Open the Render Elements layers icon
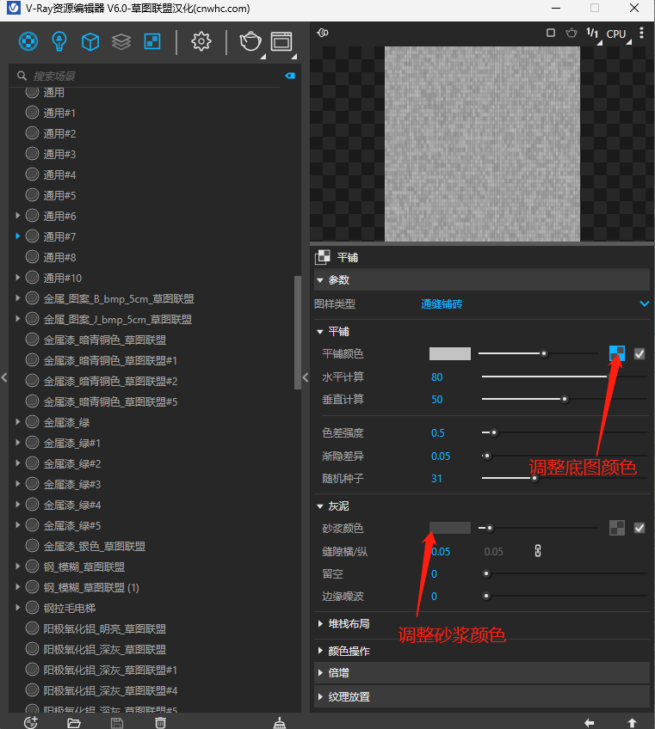This screenshot has height=729, width=655. 121,41
